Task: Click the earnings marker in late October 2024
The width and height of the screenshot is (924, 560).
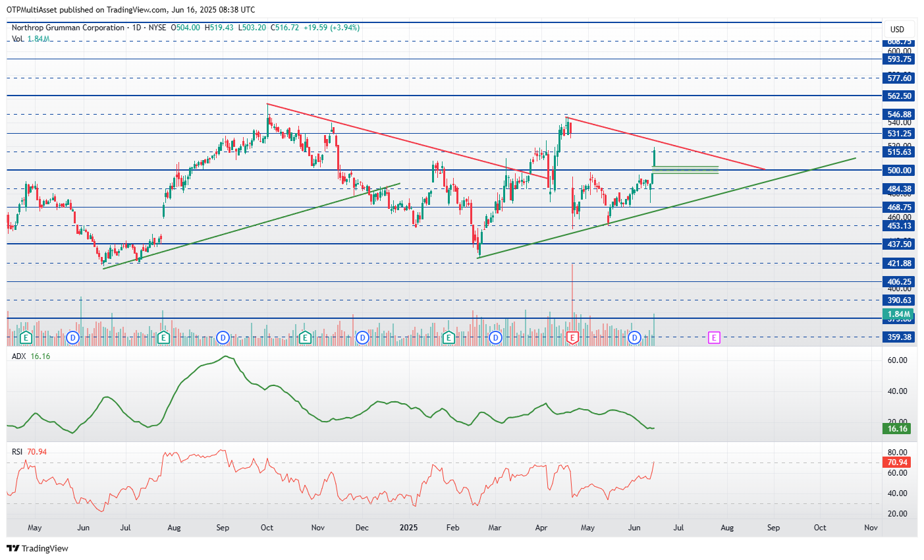Action: click(304, 338)
